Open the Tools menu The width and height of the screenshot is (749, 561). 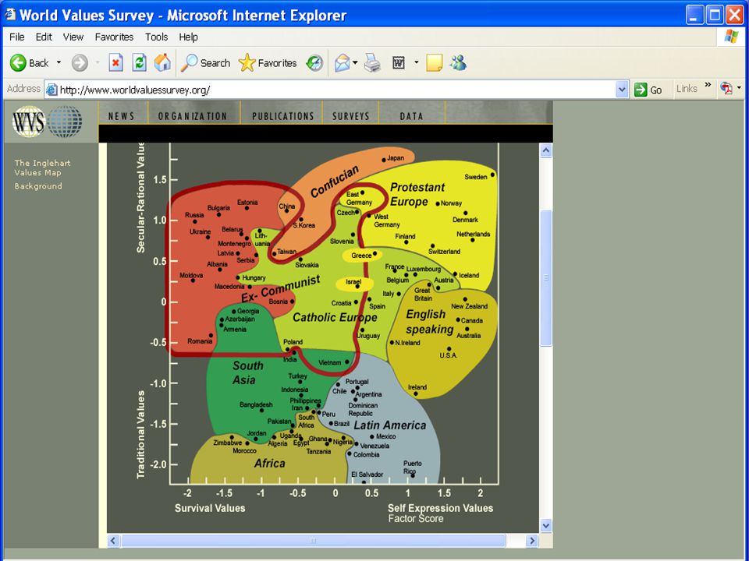tap(156, 37)
